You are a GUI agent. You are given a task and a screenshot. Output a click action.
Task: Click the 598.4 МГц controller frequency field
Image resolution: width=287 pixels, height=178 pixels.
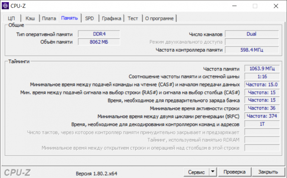(252, 50)
